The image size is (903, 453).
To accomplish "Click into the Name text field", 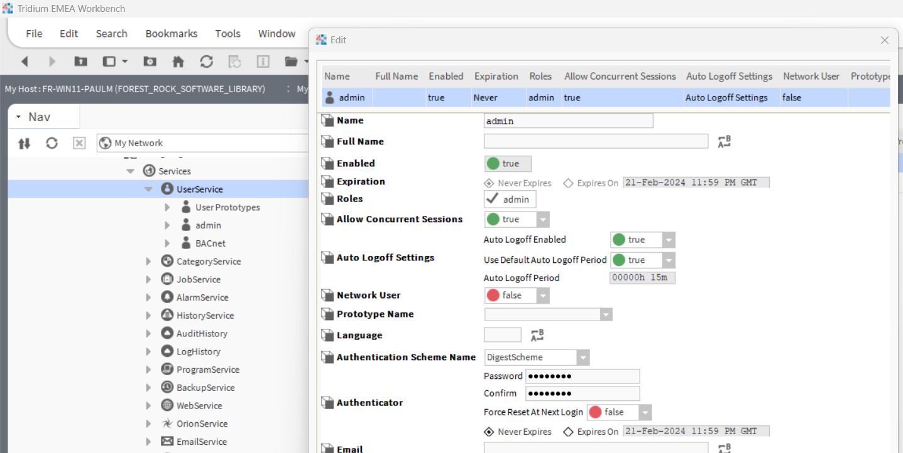I will coord(568,120).
